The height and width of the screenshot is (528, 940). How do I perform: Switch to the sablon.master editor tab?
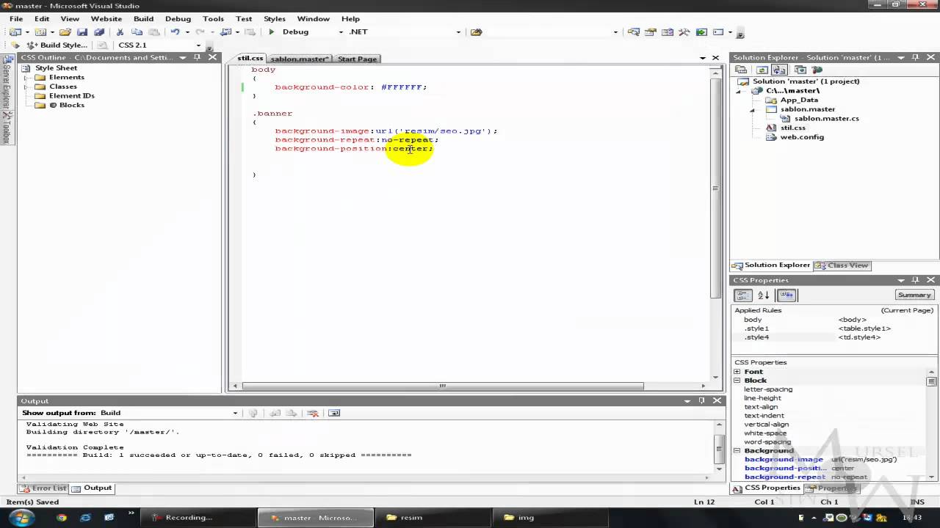point(300,59)
